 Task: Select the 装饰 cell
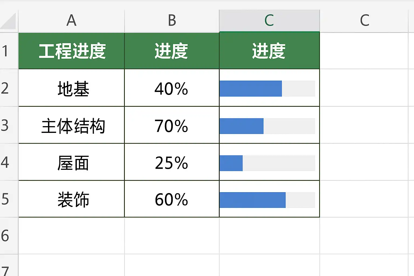[x=72, y=199]
